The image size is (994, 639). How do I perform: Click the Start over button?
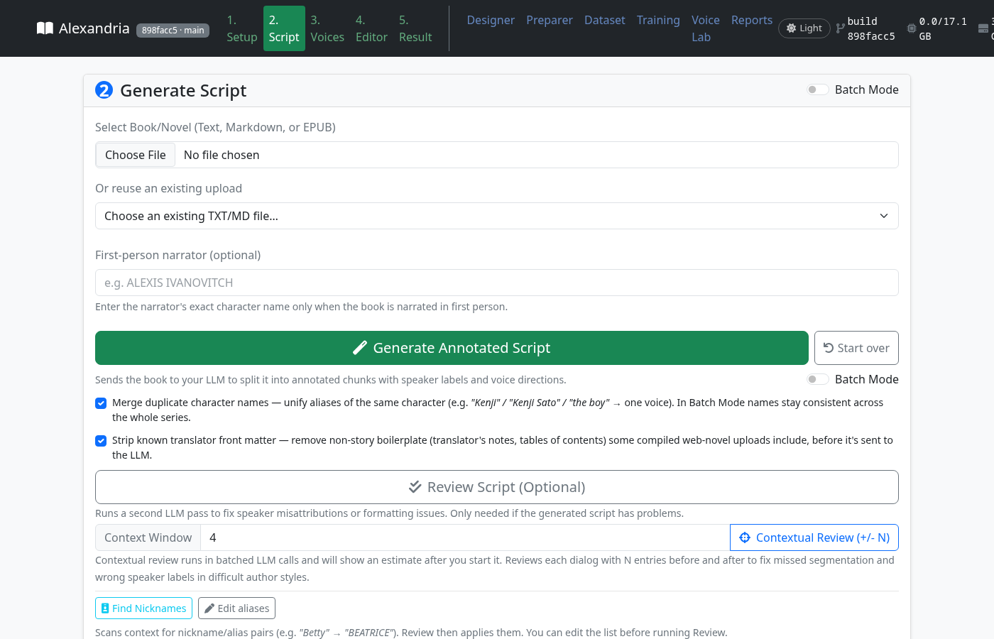tap(856, 348)
